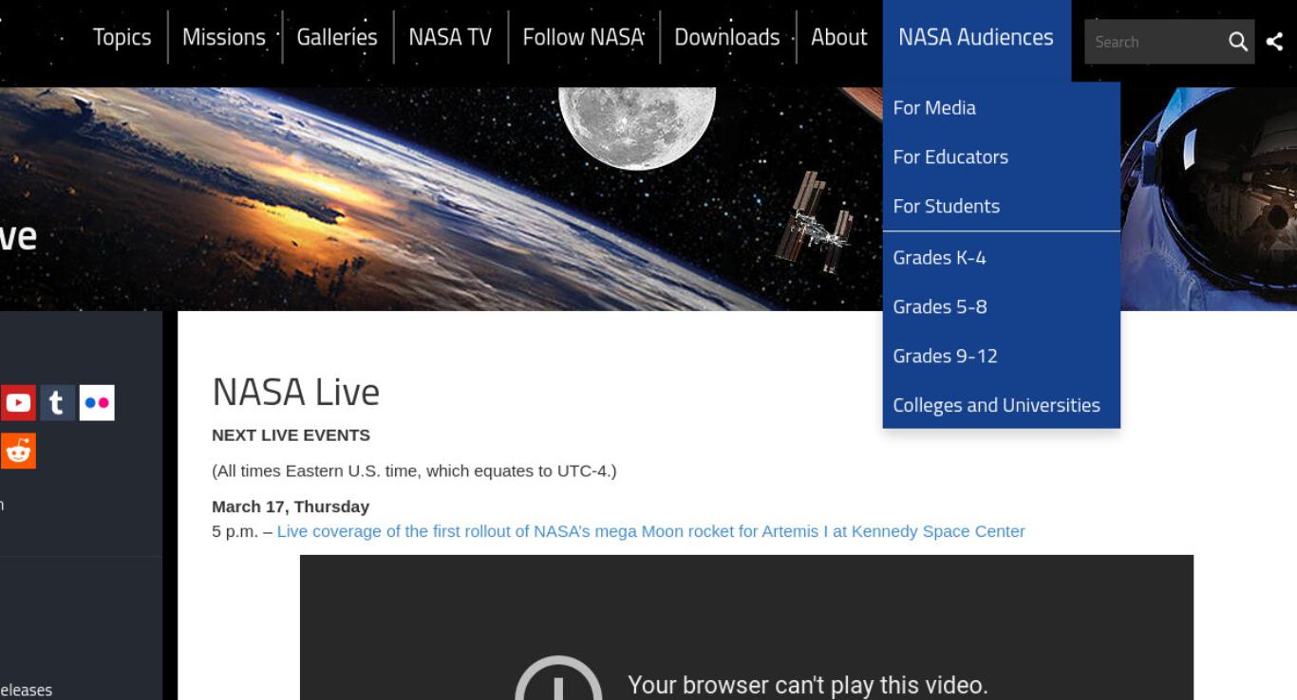Click the NASA Live heading
1297x700 pixels.
click(295, 392)
